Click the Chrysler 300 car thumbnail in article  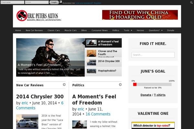[27, 122]
